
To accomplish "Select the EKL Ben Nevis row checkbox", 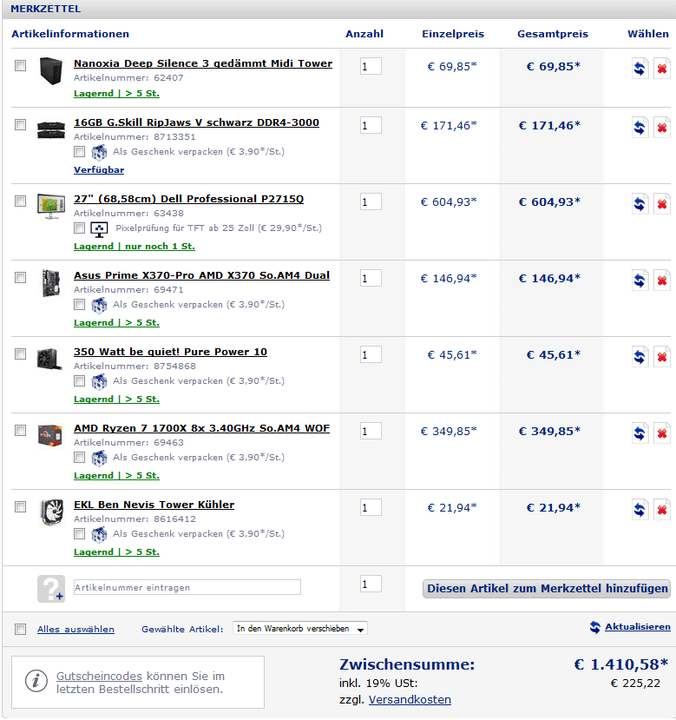I will (20, 507).
